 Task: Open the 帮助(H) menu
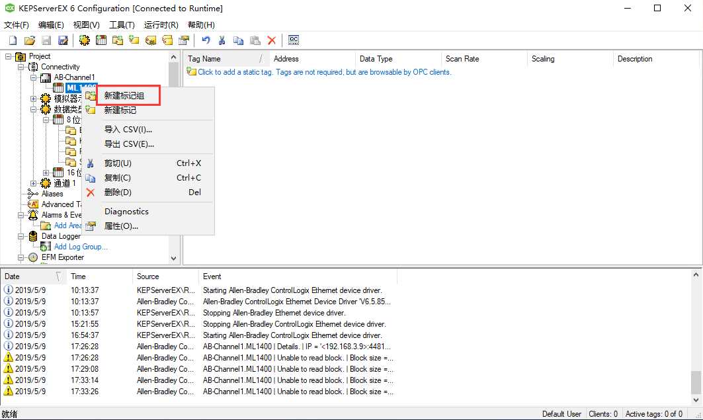coord(201,25)
